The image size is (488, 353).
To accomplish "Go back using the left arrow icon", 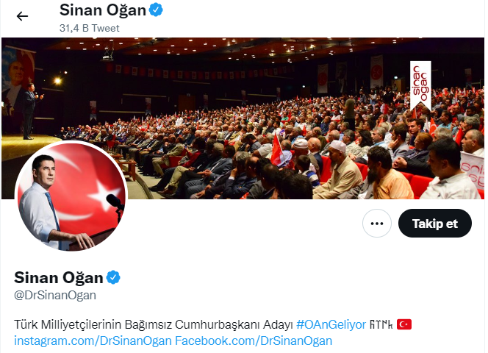I will coord(22,16).
